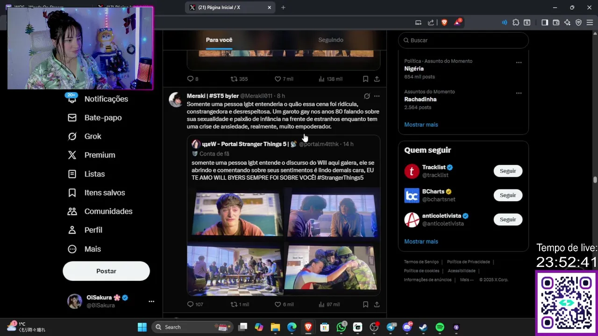This screenshot has height=336, width=598.
Task: Click Mostrar mais under Quem seguir
Action: (x=421, y=241)
